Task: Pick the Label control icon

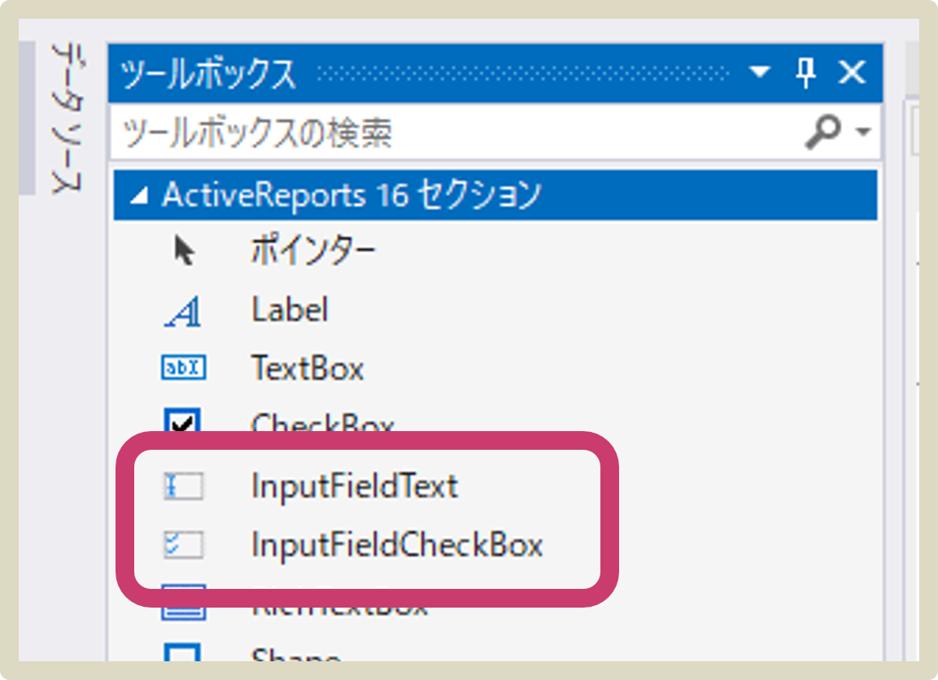Action: coord(183,312)
